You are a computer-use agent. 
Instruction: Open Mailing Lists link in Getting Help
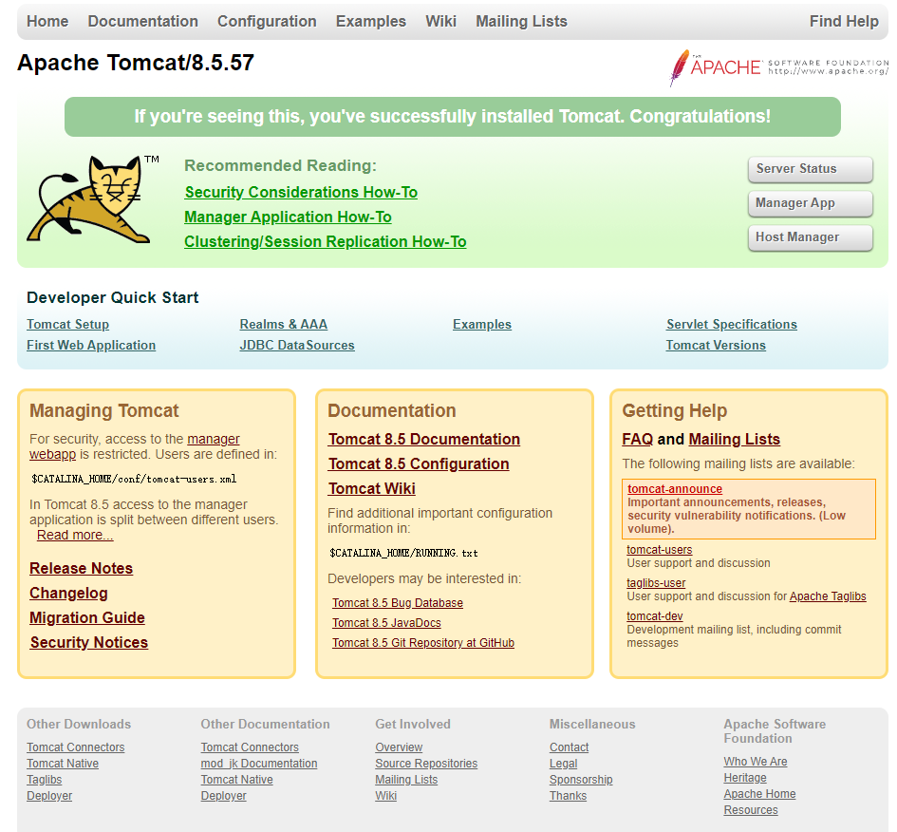click(734, 439)
